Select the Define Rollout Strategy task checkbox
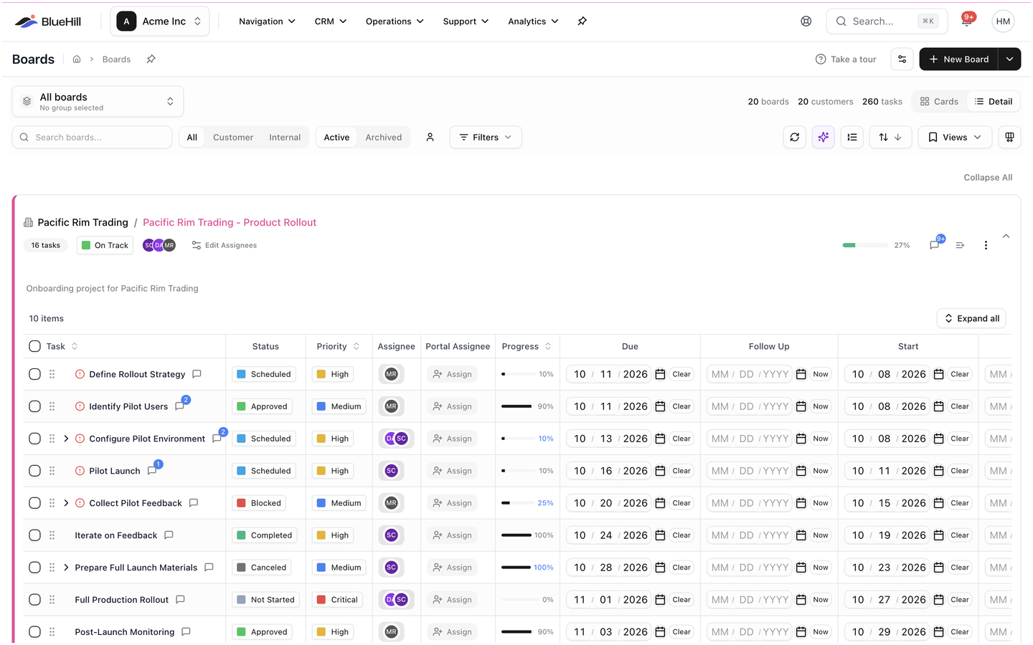 click(x=34, y=374)
